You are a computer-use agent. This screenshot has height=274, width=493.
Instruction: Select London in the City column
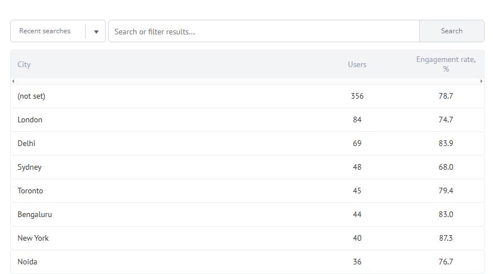(30, 120)
